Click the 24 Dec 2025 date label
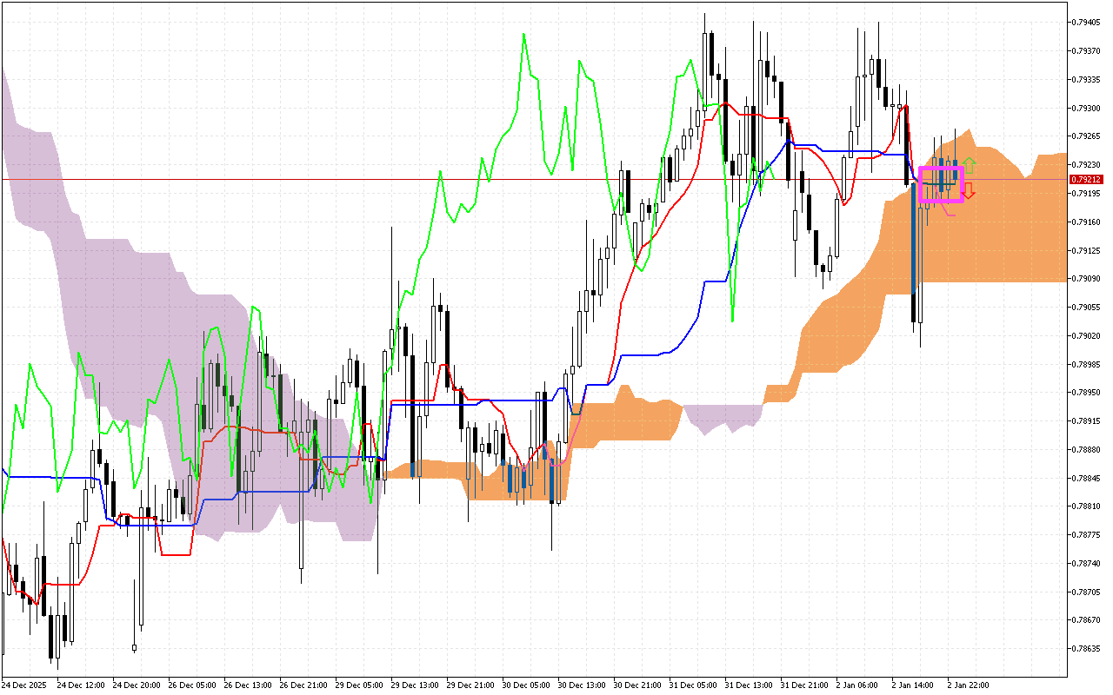 27,685
